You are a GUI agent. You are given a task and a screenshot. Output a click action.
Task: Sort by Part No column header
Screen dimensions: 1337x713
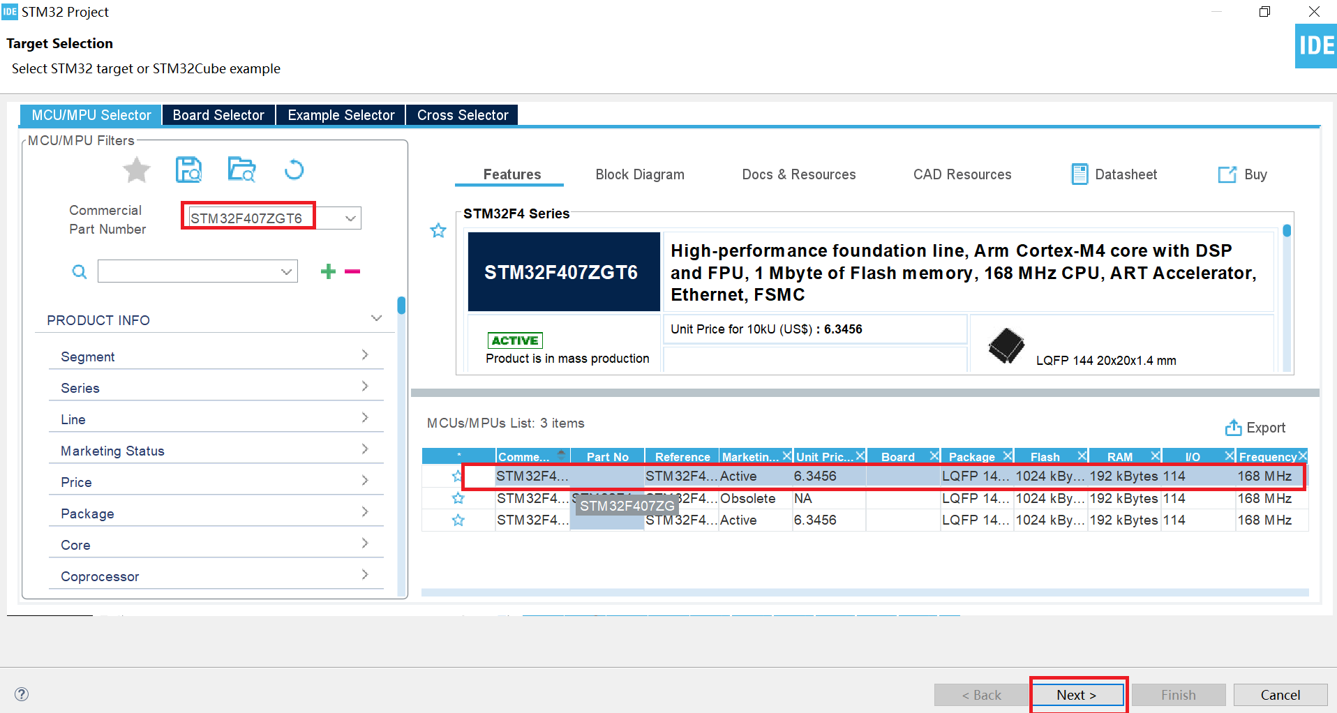(608, 457)
